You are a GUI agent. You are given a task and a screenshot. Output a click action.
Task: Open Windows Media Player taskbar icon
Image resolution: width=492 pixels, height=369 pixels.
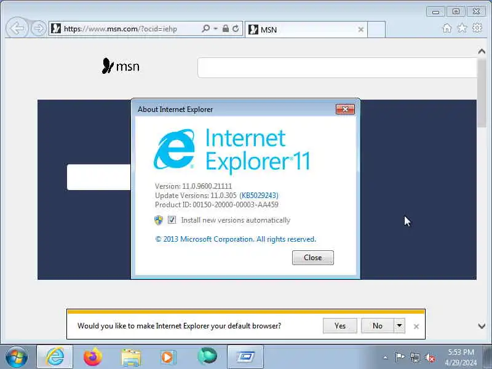click(169, 357)
